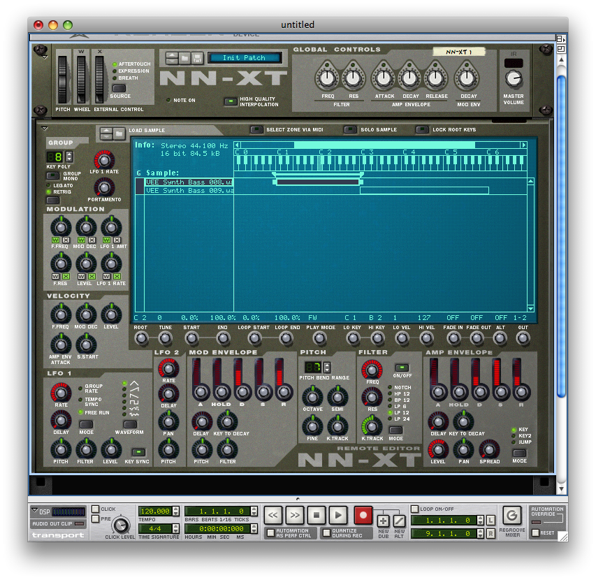Save patch with the floppy disk icon

click(197, 58)
